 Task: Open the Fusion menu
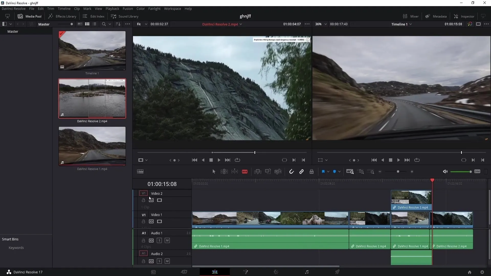tap(128, 9)
